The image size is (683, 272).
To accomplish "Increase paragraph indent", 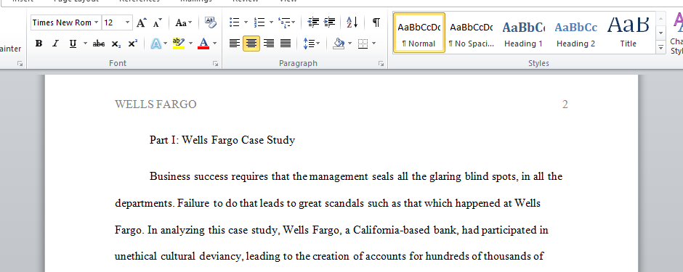I will (330, 22).
